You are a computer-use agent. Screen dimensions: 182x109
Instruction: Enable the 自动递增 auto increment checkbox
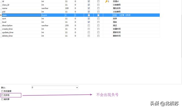pos(2,91)
